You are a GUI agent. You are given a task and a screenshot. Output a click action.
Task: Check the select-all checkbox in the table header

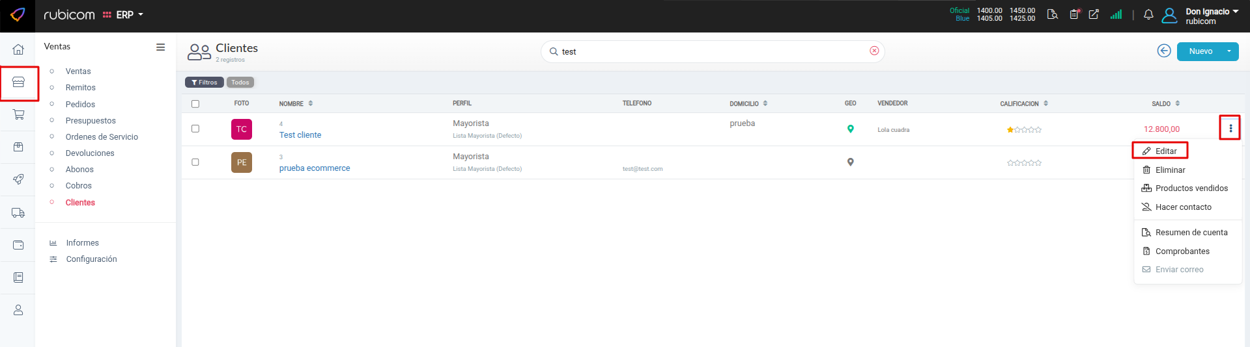tap(195, 104)
